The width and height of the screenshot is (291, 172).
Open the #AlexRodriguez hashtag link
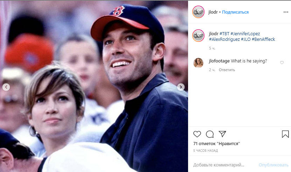224,39
